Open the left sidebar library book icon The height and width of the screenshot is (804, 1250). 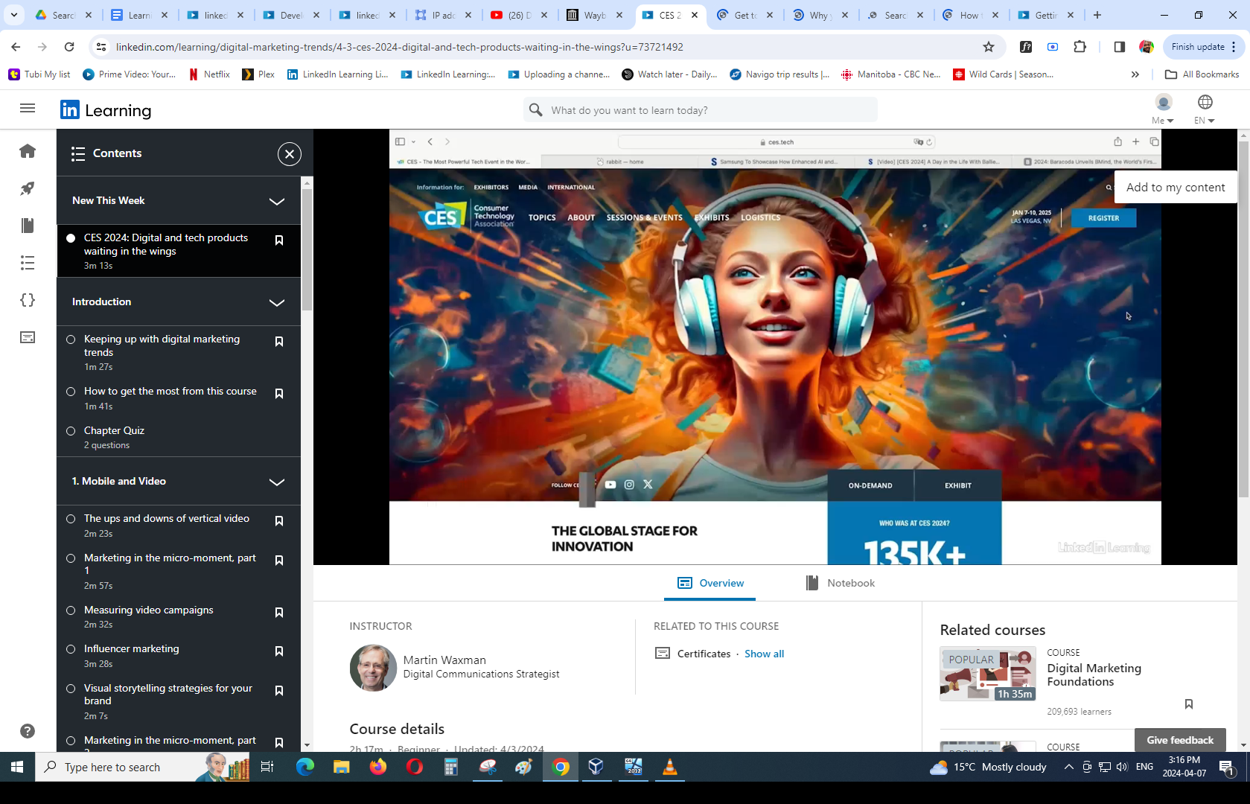pyautogui.click(x=28, y=226)
